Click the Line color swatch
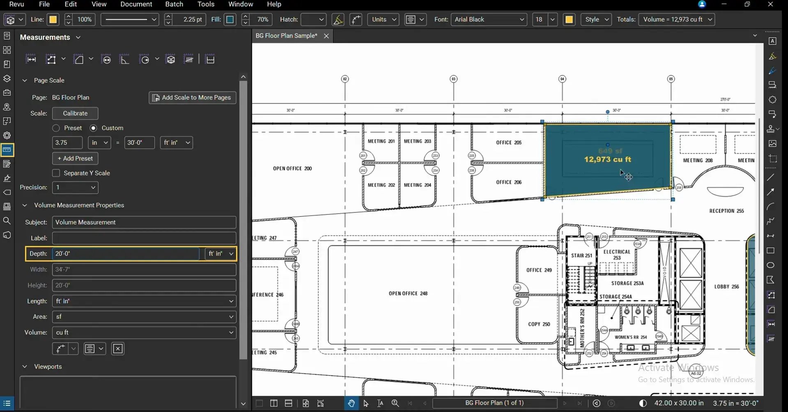Screen dimensions: 788x412 53,19
